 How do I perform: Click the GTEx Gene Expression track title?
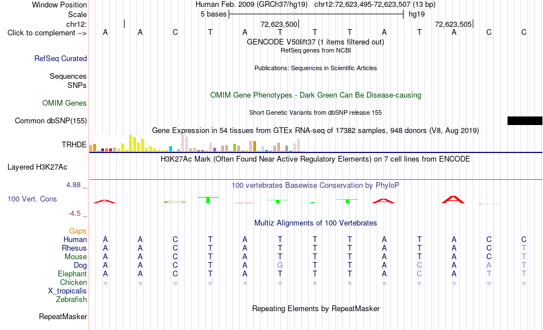coord(316,130)
